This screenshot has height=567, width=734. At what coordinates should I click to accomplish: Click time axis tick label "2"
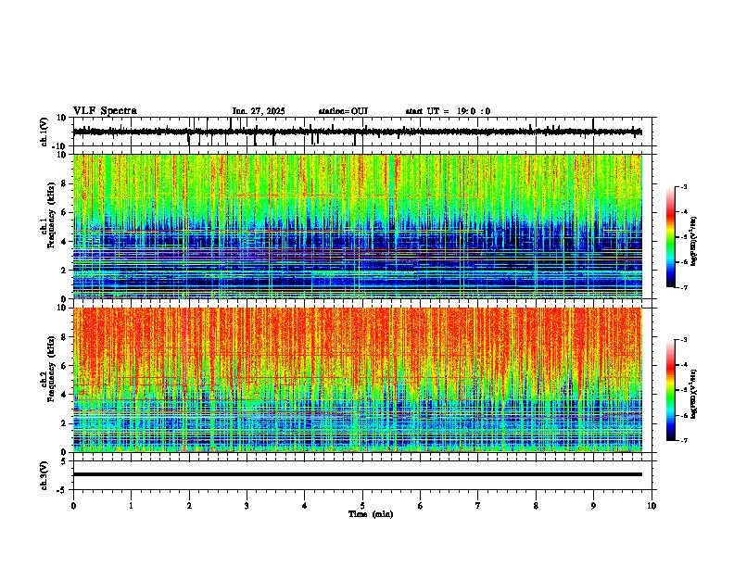[x=189, y=506]
